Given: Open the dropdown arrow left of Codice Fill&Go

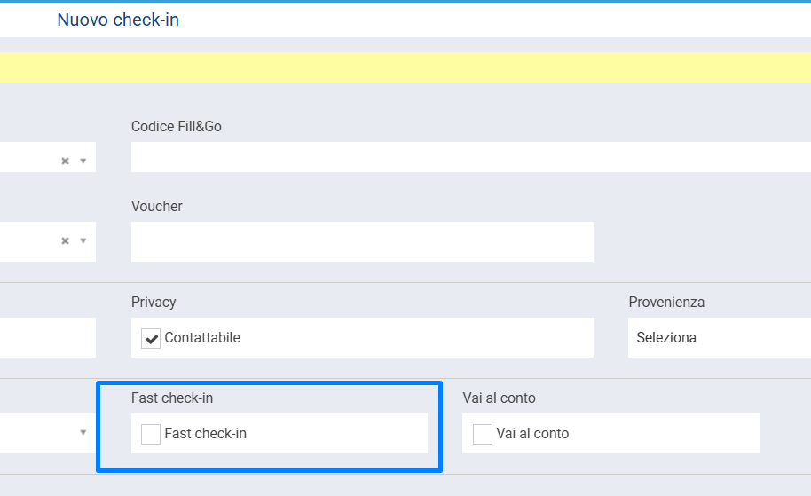Looking at the screenshot, I should [83, 161].
